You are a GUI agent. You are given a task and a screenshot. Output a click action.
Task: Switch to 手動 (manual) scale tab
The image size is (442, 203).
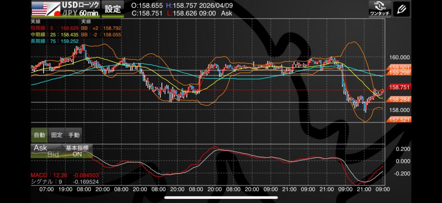click(x=73, y=135)
